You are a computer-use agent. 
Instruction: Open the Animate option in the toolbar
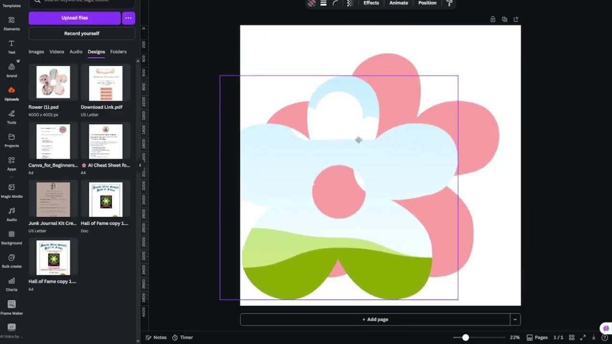[398, 3]
